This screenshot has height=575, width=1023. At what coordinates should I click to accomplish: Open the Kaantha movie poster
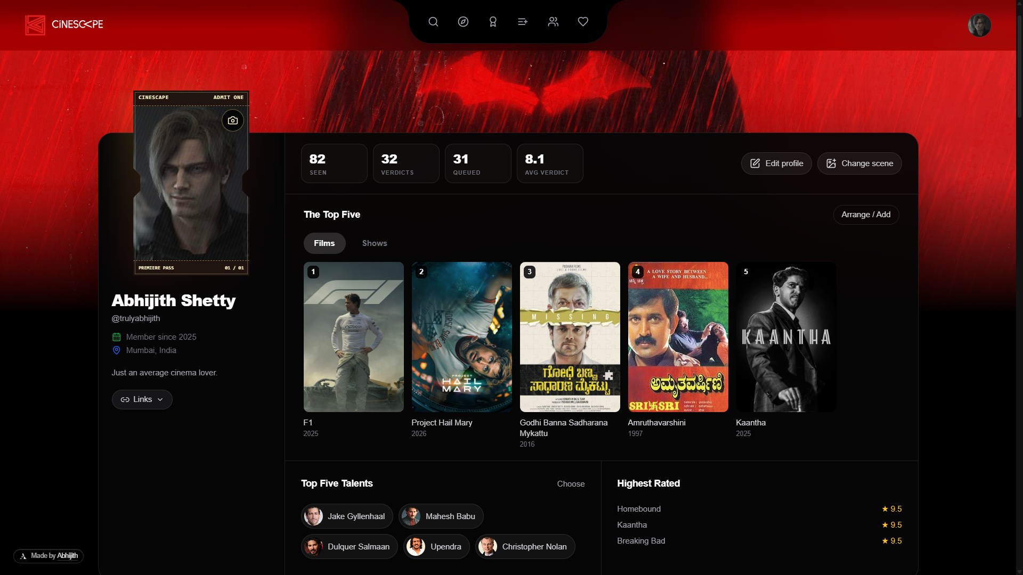(x=786, y=337)
